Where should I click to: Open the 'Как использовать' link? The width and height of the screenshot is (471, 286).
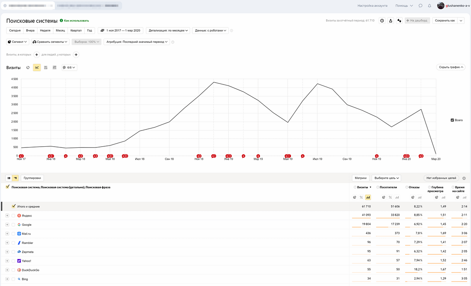pos(76,20)
